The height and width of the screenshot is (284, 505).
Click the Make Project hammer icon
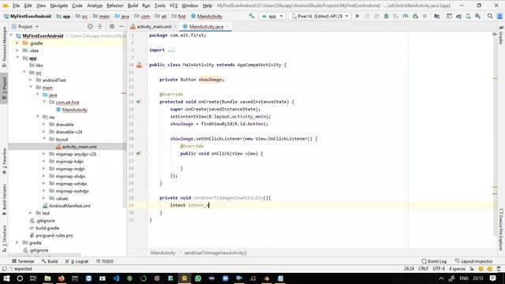click(252, 16)
